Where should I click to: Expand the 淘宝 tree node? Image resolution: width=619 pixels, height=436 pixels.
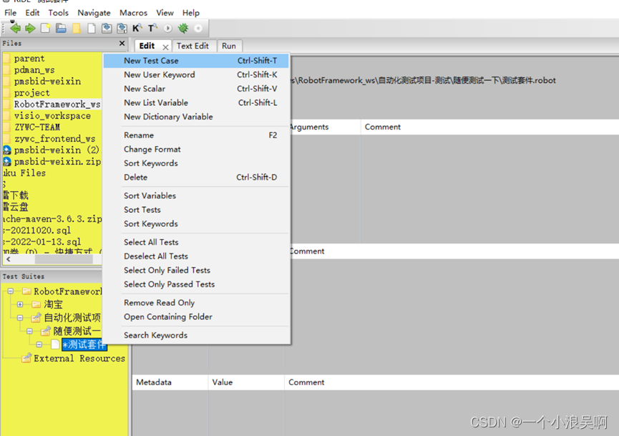pos(20,305)
